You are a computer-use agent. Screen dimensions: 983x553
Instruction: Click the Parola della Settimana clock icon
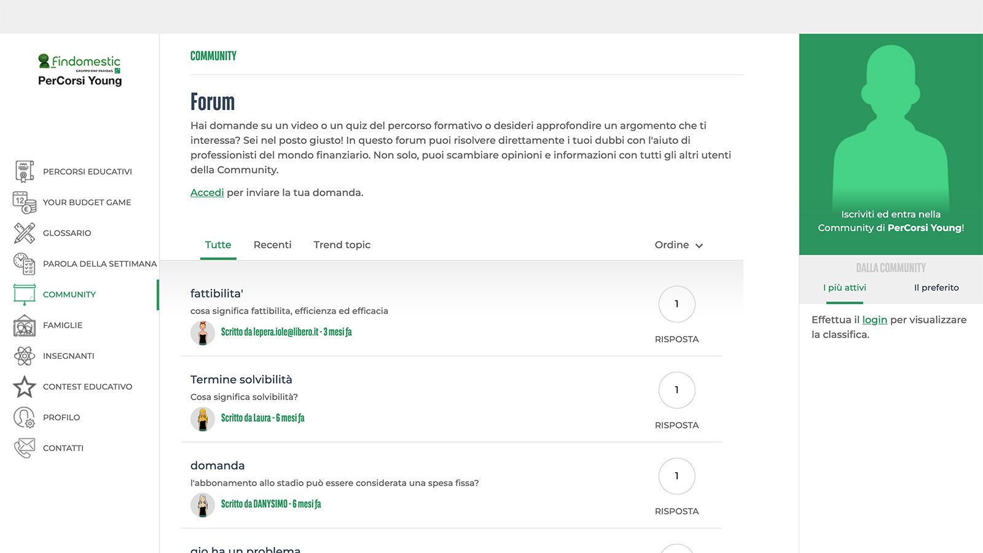(x=25, y=264)
